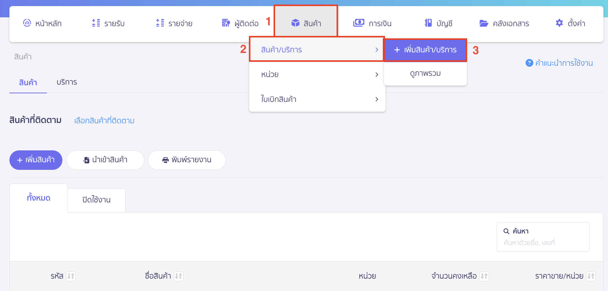Expand the ใบเบิกสินค้า submenu chevron

(x=377, y=99)
